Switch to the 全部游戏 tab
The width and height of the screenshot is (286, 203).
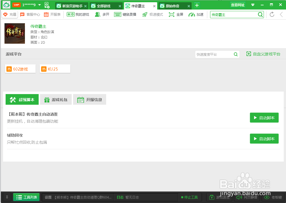click(x=106, y=6)
